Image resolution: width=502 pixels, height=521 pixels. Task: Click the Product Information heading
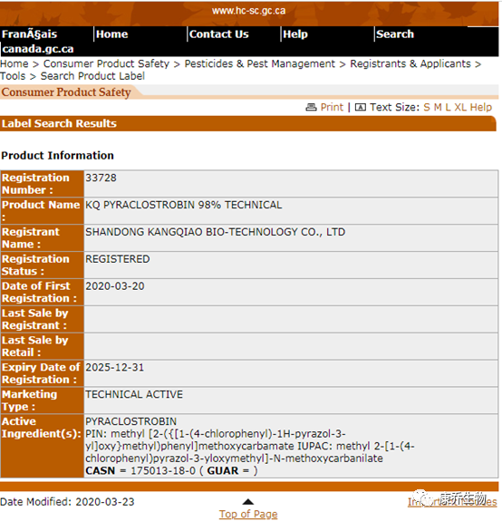(57, 156)
